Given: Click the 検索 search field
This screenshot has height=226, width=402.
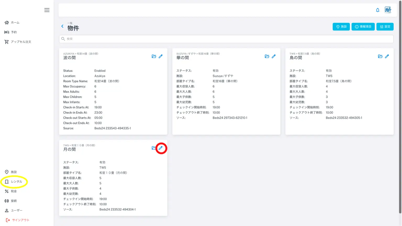Looking at the screenshot, I should [226, 39].
